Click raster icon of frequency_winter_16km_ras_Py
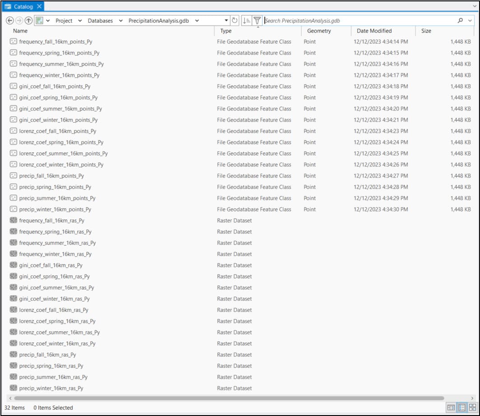 [14, 254]
